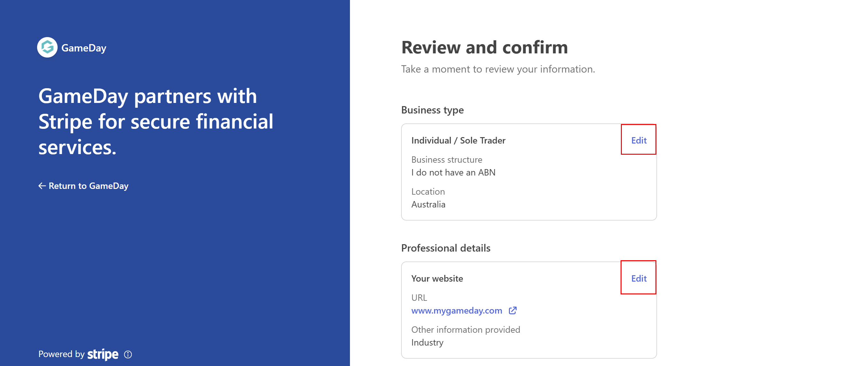Open the www.mygameday.com link
The width and height of the screenshot is (864, 366).
(456, 310)
